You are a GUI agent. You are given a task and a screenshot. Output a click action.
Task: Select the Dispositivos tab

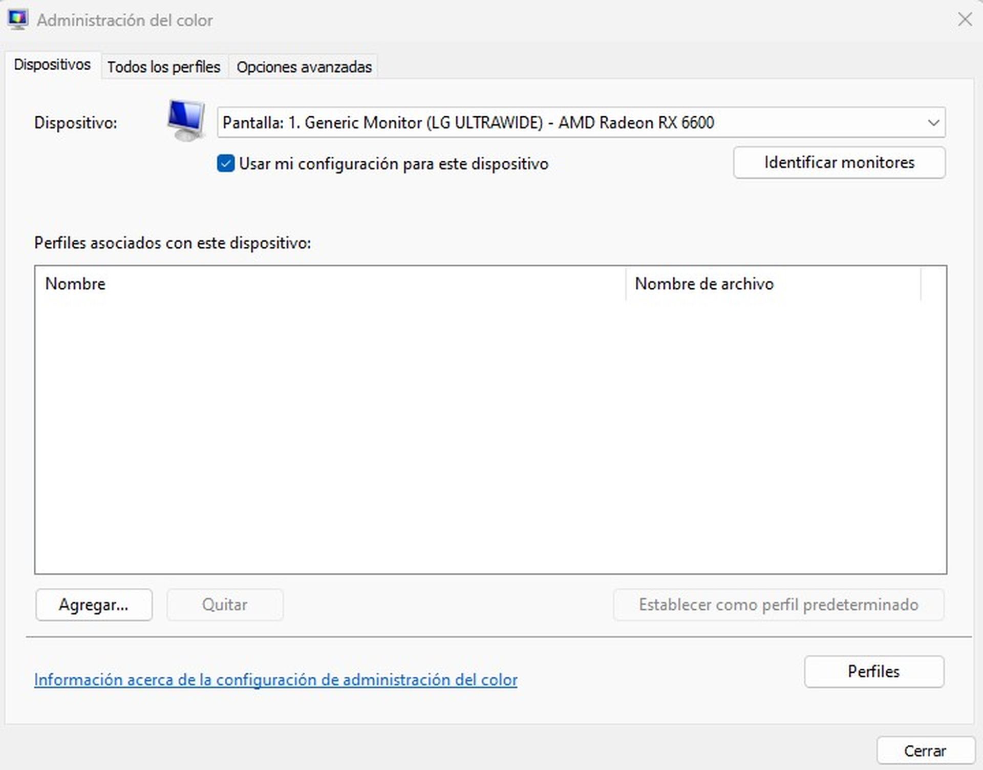point(53,65)
